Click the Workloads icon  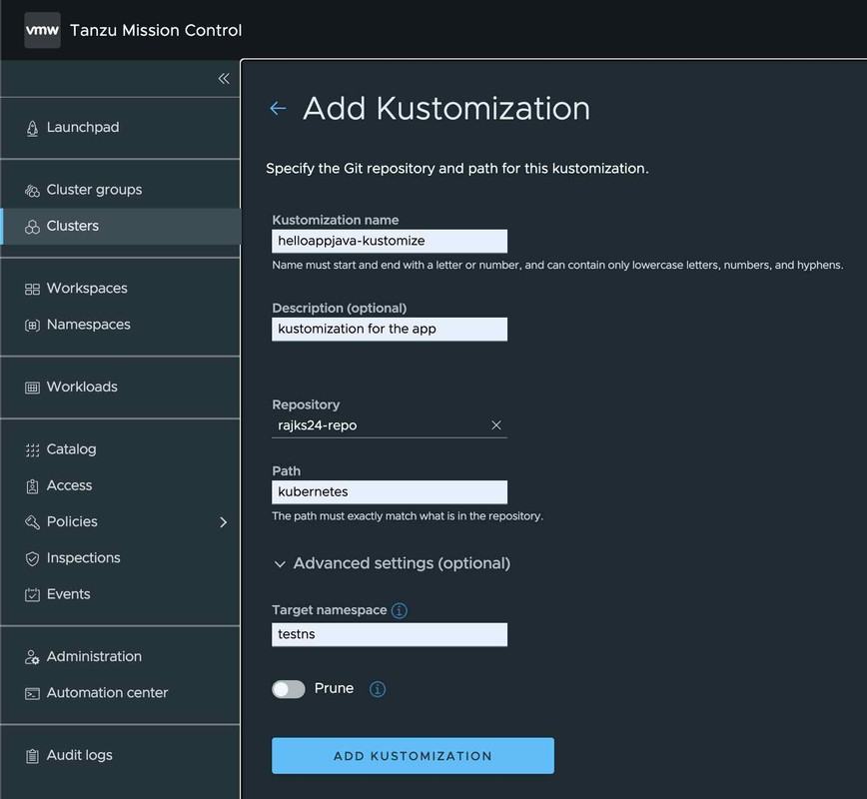click(x=32, y=388)
